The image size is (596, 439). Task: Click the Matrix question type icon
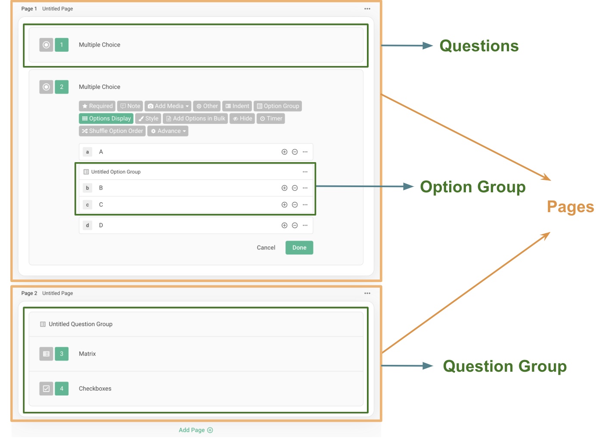coord(46,354)
